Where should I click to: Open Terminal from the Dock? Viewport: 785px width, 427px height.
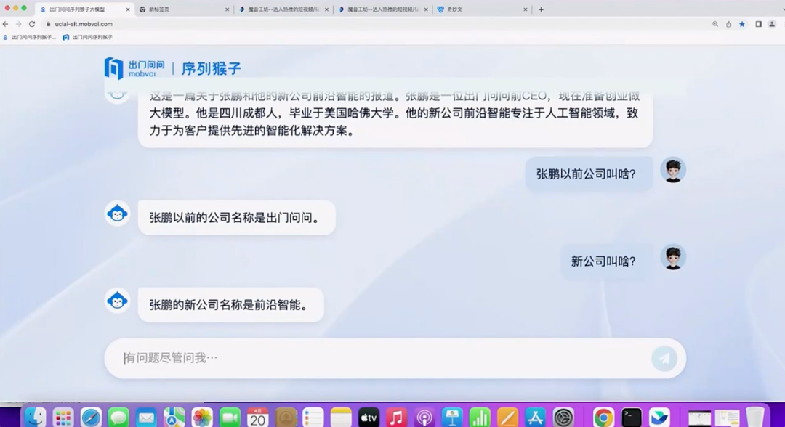point(632,418)
